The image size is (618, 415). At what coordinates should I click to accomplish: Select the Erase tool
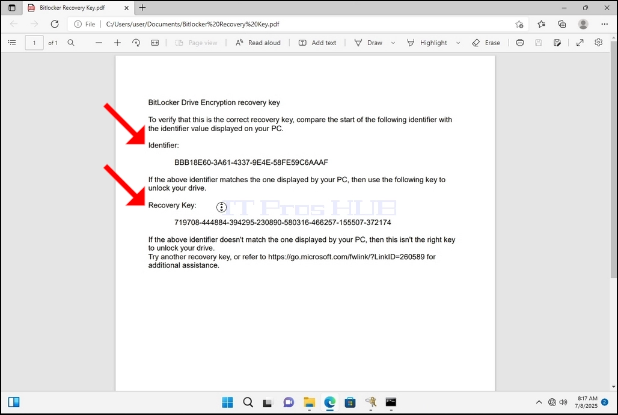(x=486, y=43)
